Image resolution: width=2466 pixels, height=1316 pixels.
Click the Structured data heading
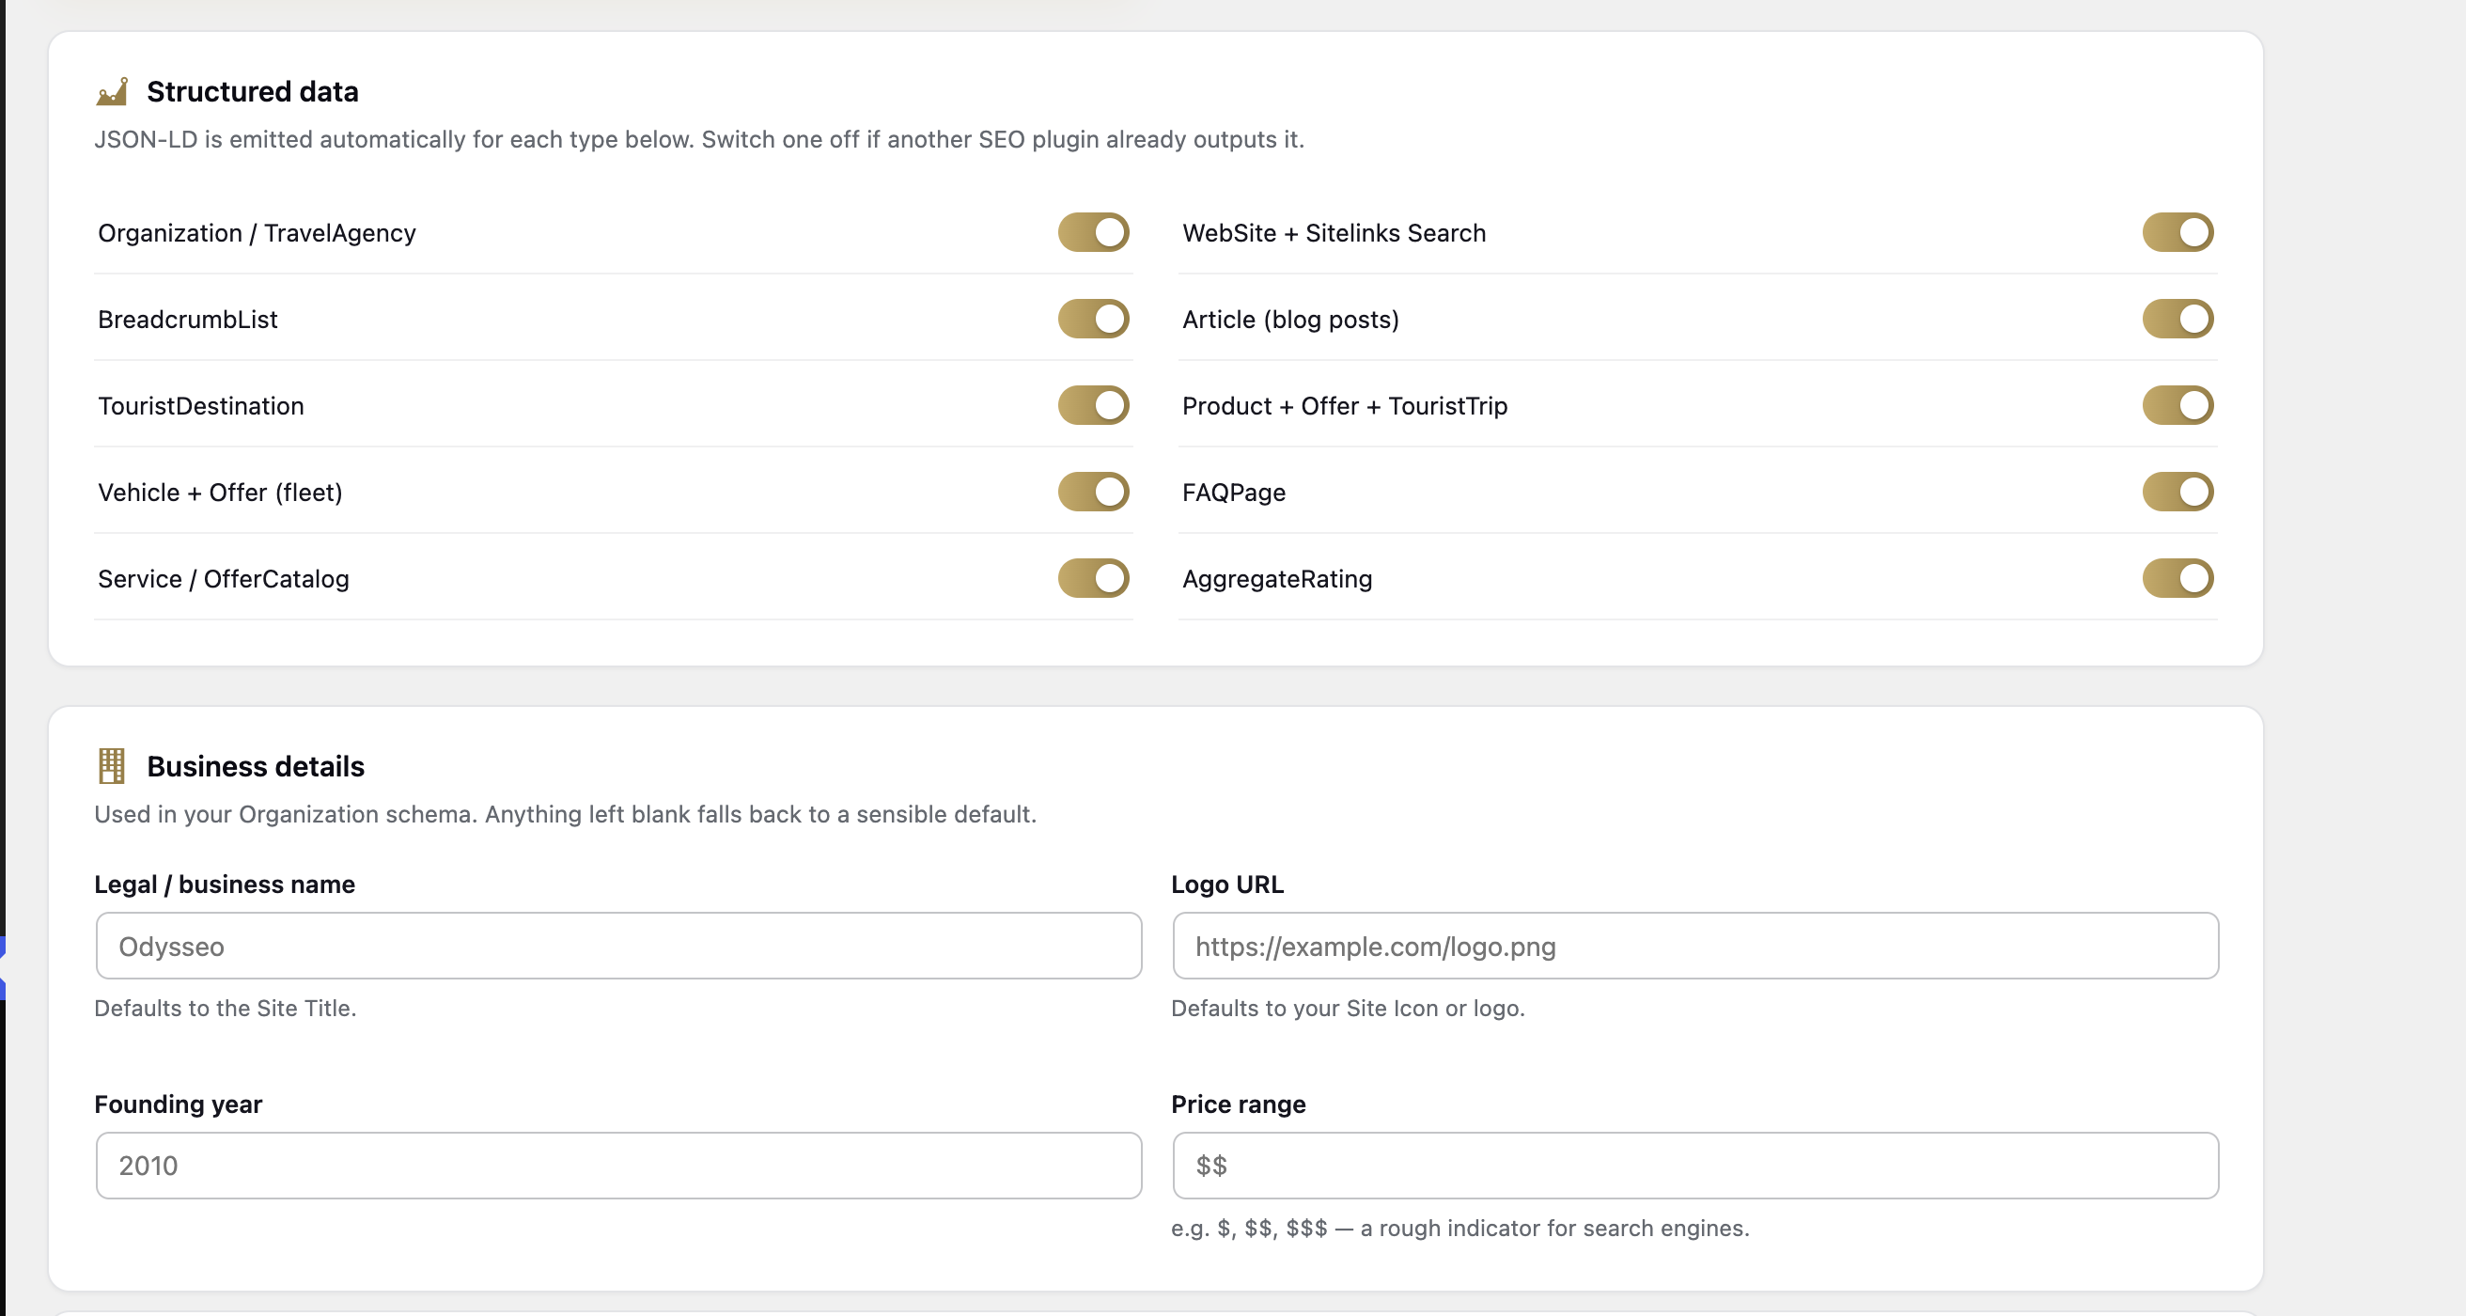[253, 92]
